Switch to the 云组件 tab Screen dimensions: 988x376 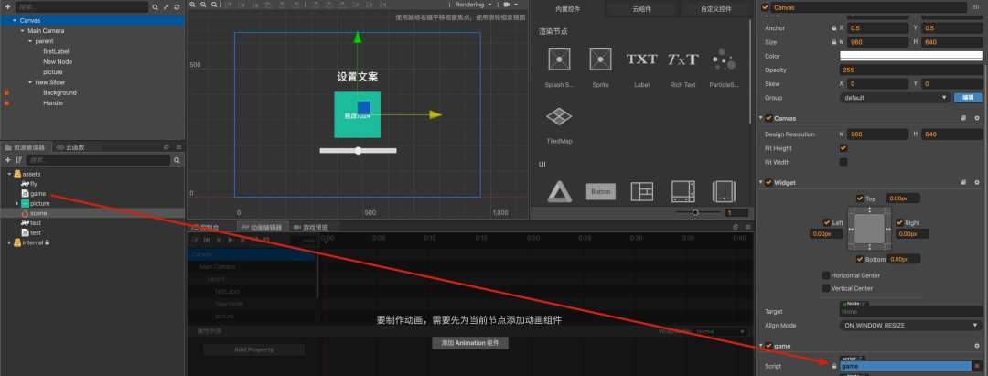641,9
